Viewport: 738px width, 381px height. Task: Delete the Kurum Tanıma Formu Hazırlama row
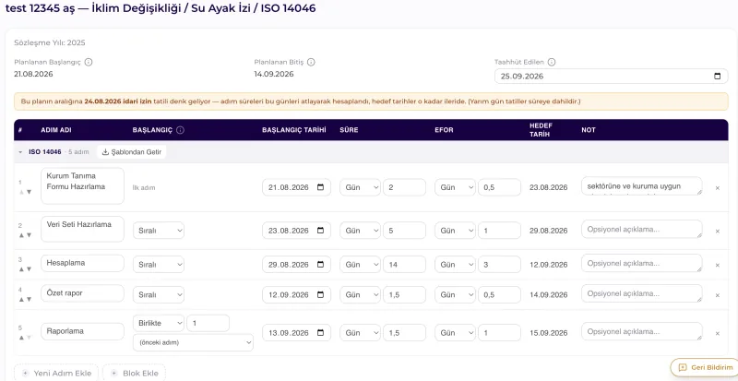718,188
